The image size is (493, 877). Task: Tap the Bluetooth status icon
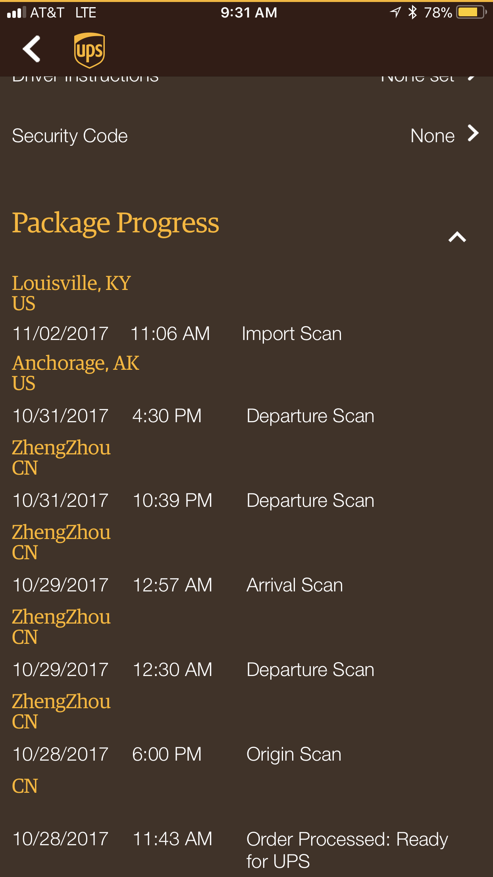[413, 12]
